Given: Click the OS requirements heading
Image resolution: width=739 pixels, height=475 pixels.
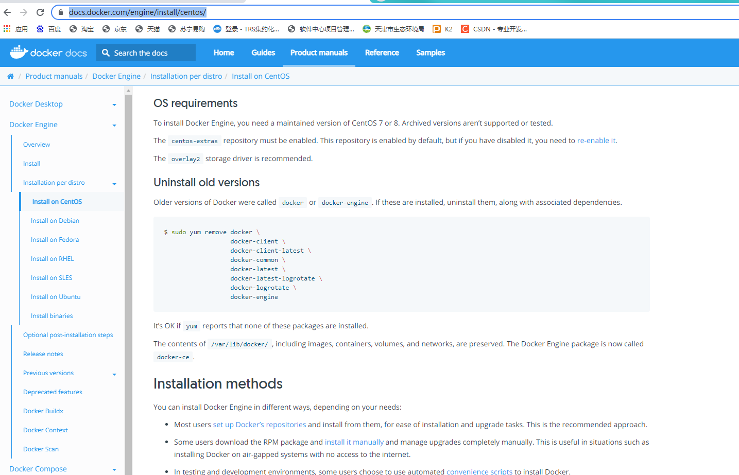Looking at the screenshot, I should [196, 103].
